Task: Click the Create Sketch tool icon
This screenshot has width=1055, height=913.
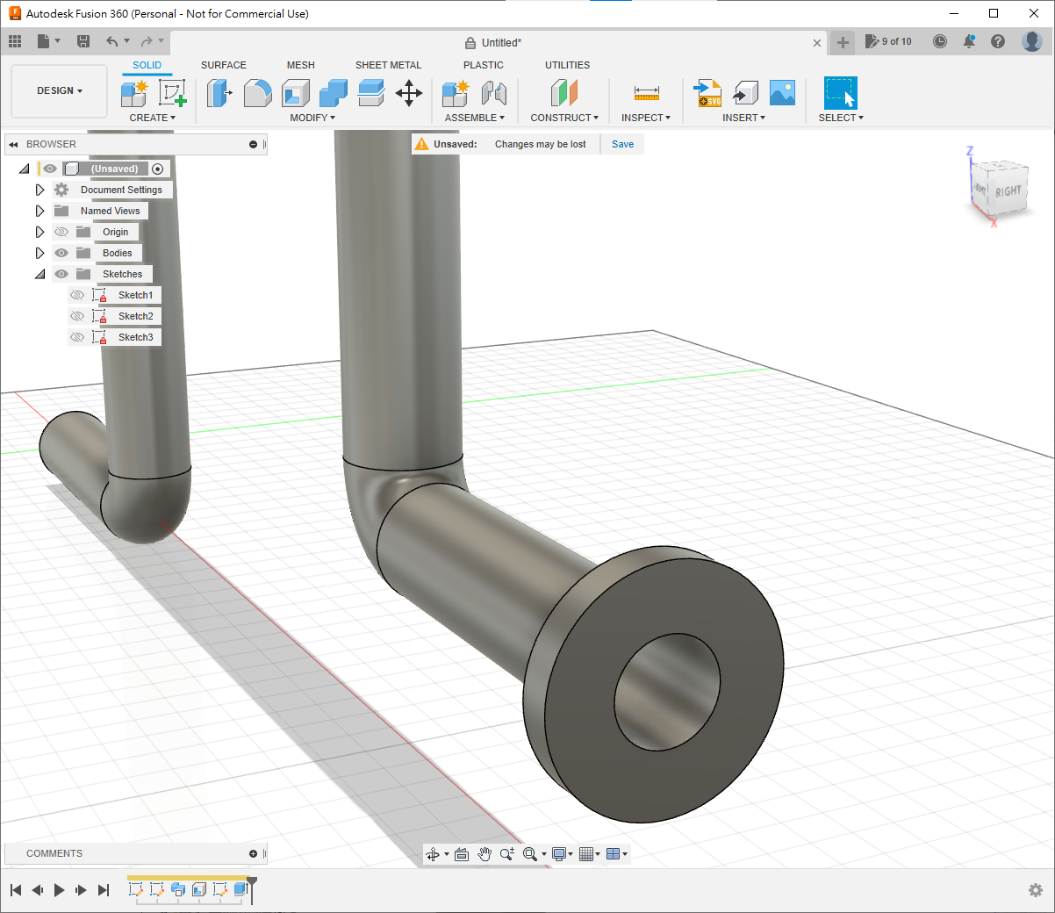Action: 172,93
